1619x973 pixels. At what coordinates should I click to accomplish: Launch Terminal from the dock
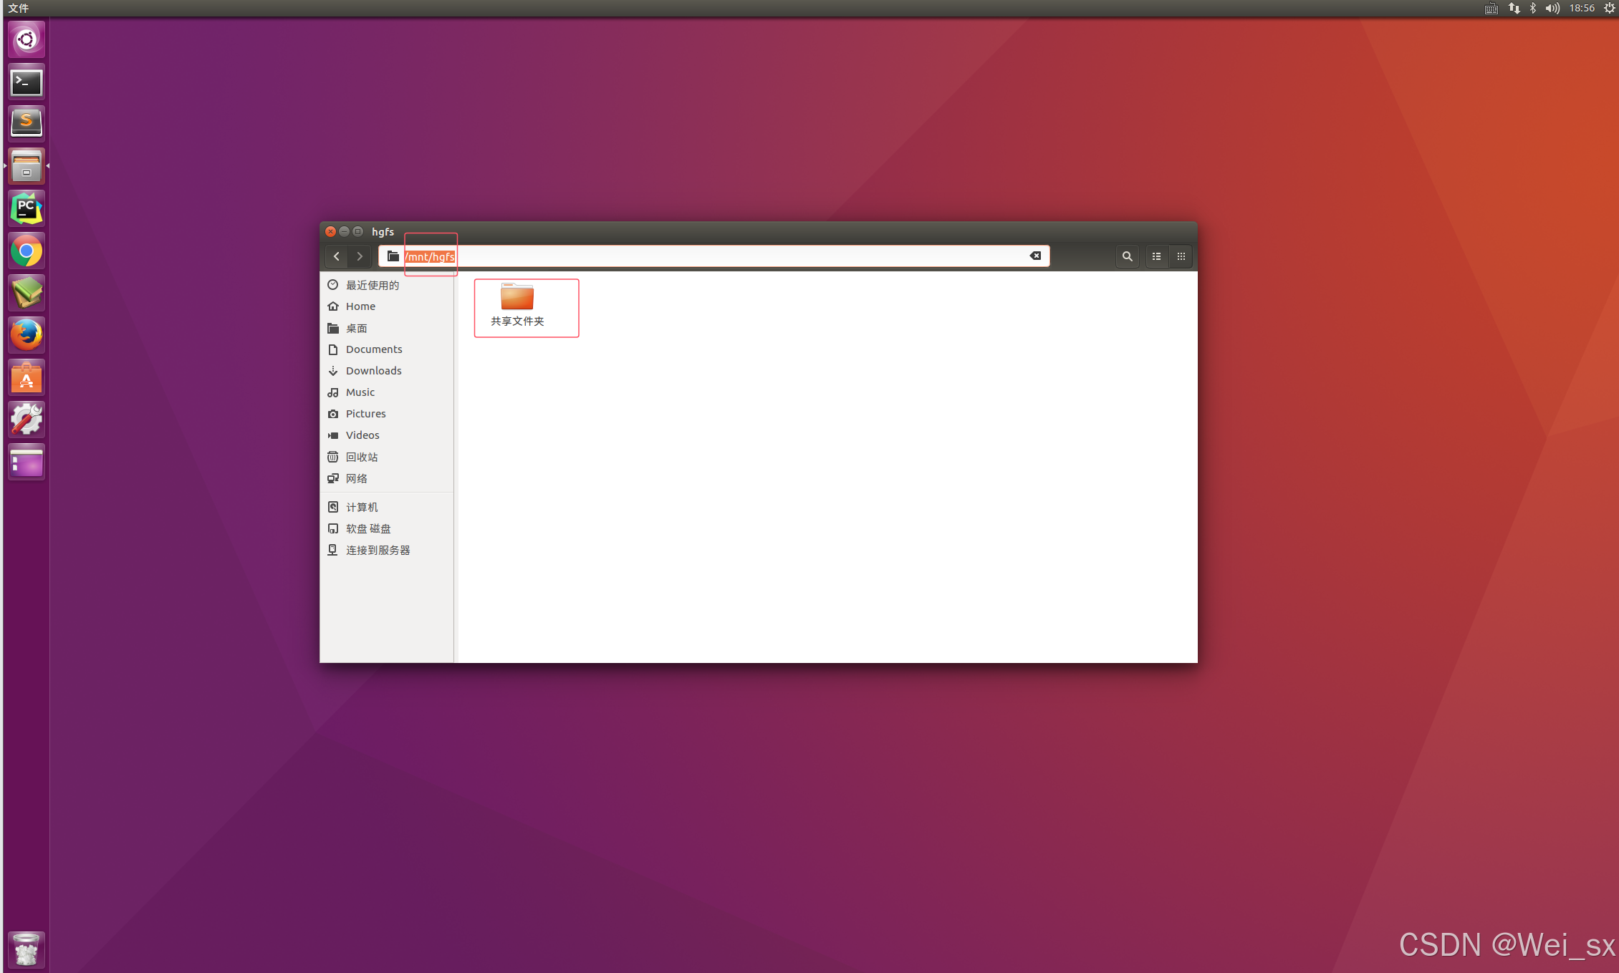[x=27, y=82]
